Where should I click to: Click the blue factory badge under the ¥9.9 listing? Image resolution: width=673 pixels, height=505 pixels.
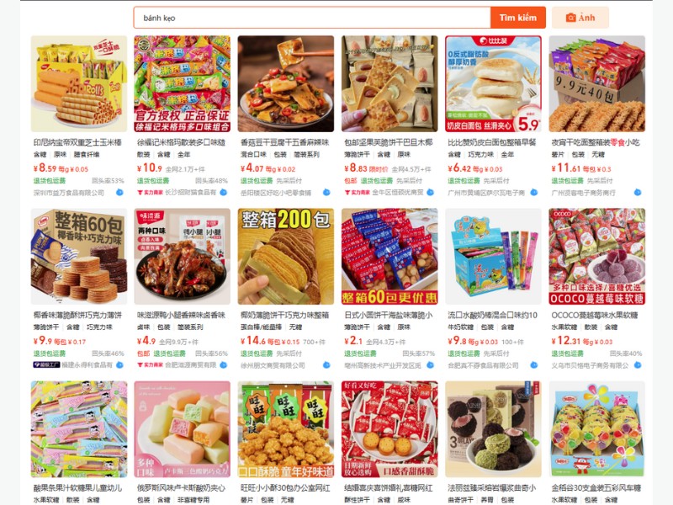pyautogui.click(x=46, y=365)
